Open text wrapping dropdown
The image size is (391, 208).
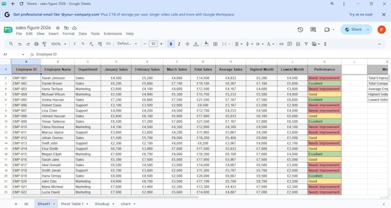tap(259, 44)
